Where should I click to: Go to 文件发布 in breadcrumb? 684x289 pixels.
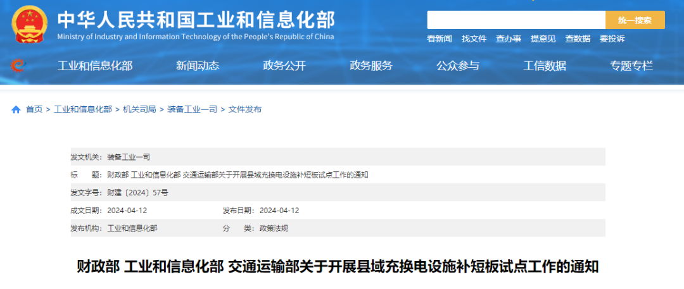[245, 110]
